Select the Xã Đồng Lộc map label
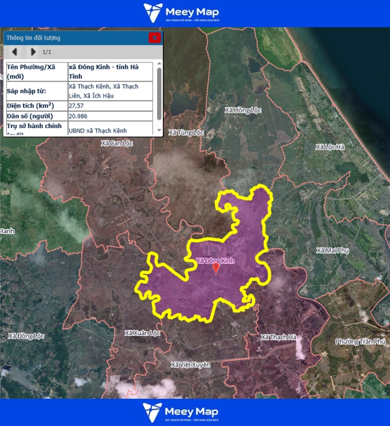390x426 pixels. tap(25, 336)
